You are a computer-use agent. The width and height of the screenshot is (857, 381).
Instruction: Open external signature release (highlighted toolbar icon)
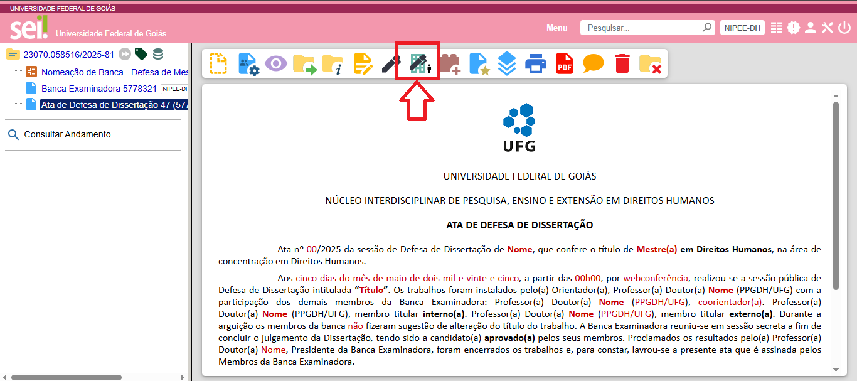tap(418, 62)
